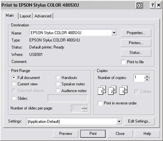Open the Advanced tab
This screenshot has width=163, height=141.
(x=43, y=16)
